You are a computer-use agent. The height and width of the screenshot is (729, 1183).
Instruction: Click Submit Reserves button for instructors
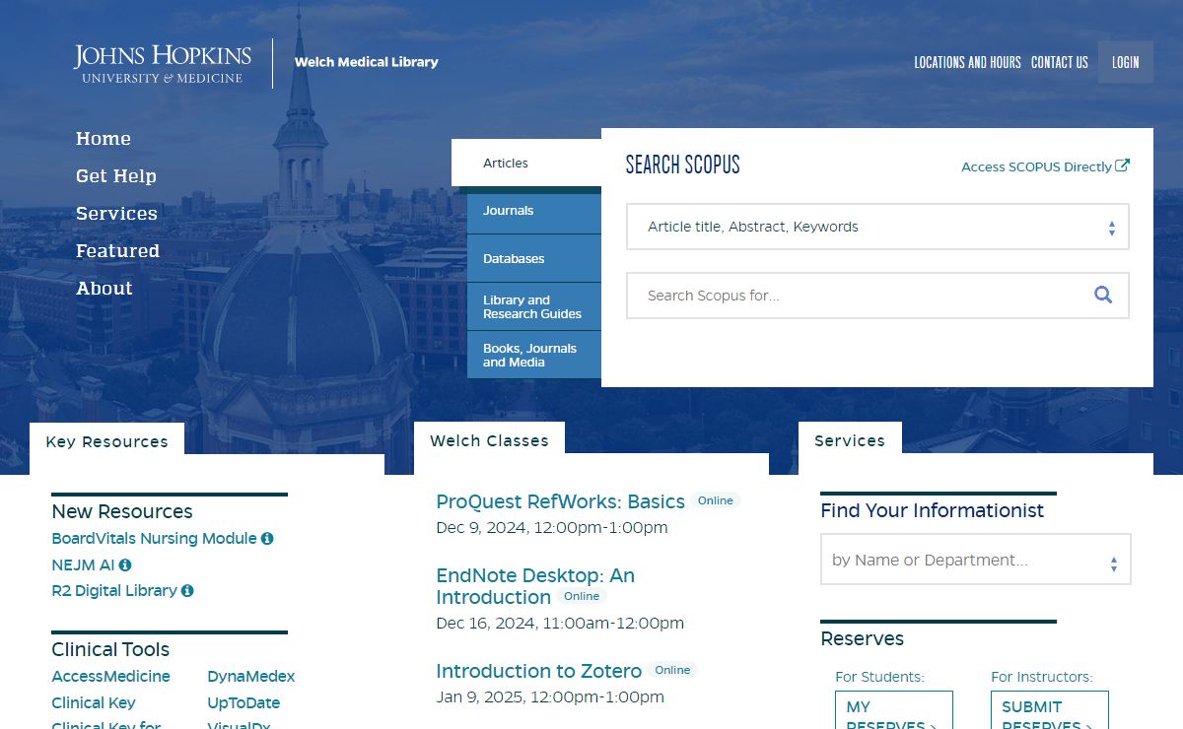pos(1050,710)
